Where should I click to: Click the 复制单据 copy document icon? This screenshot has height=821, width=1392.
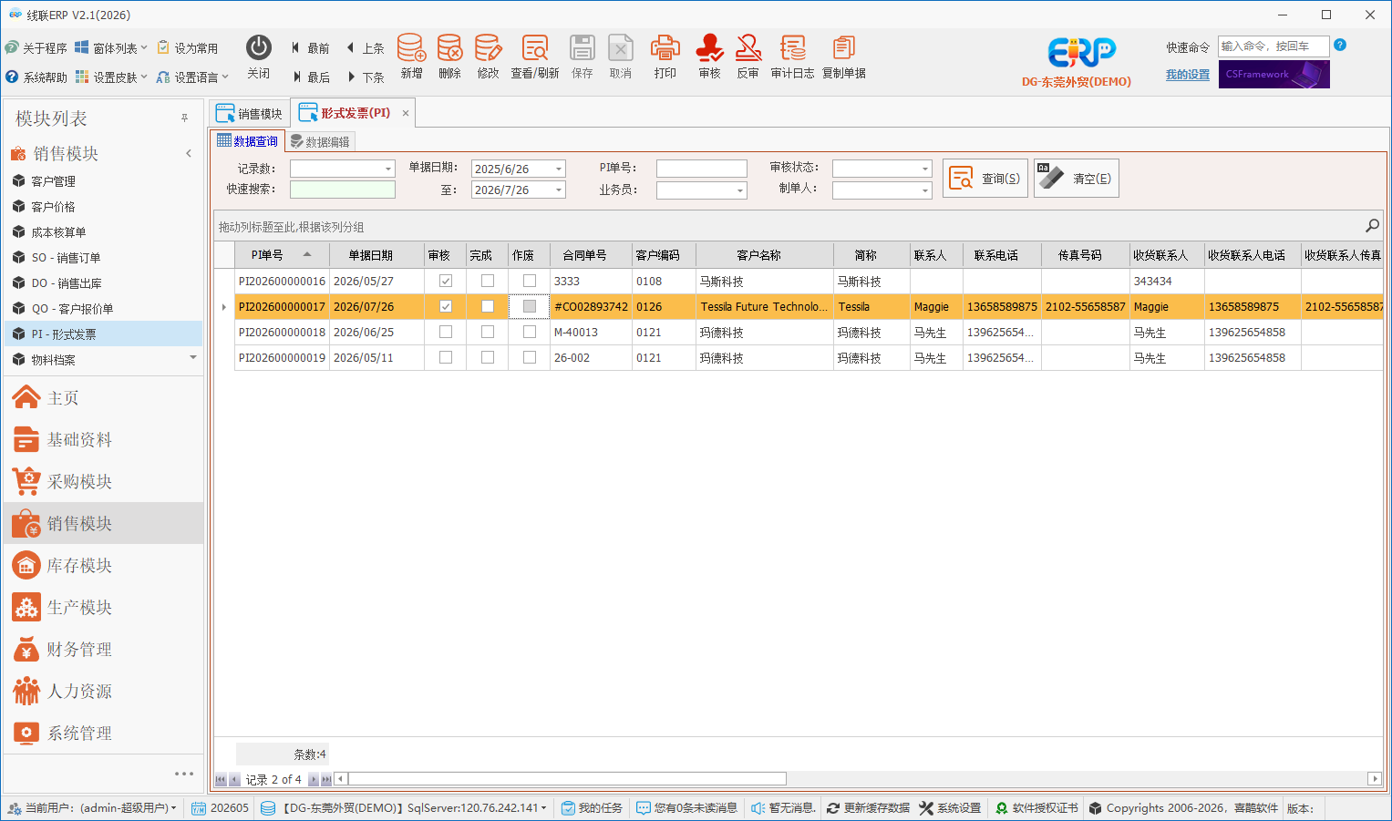(x=844, y=56)
